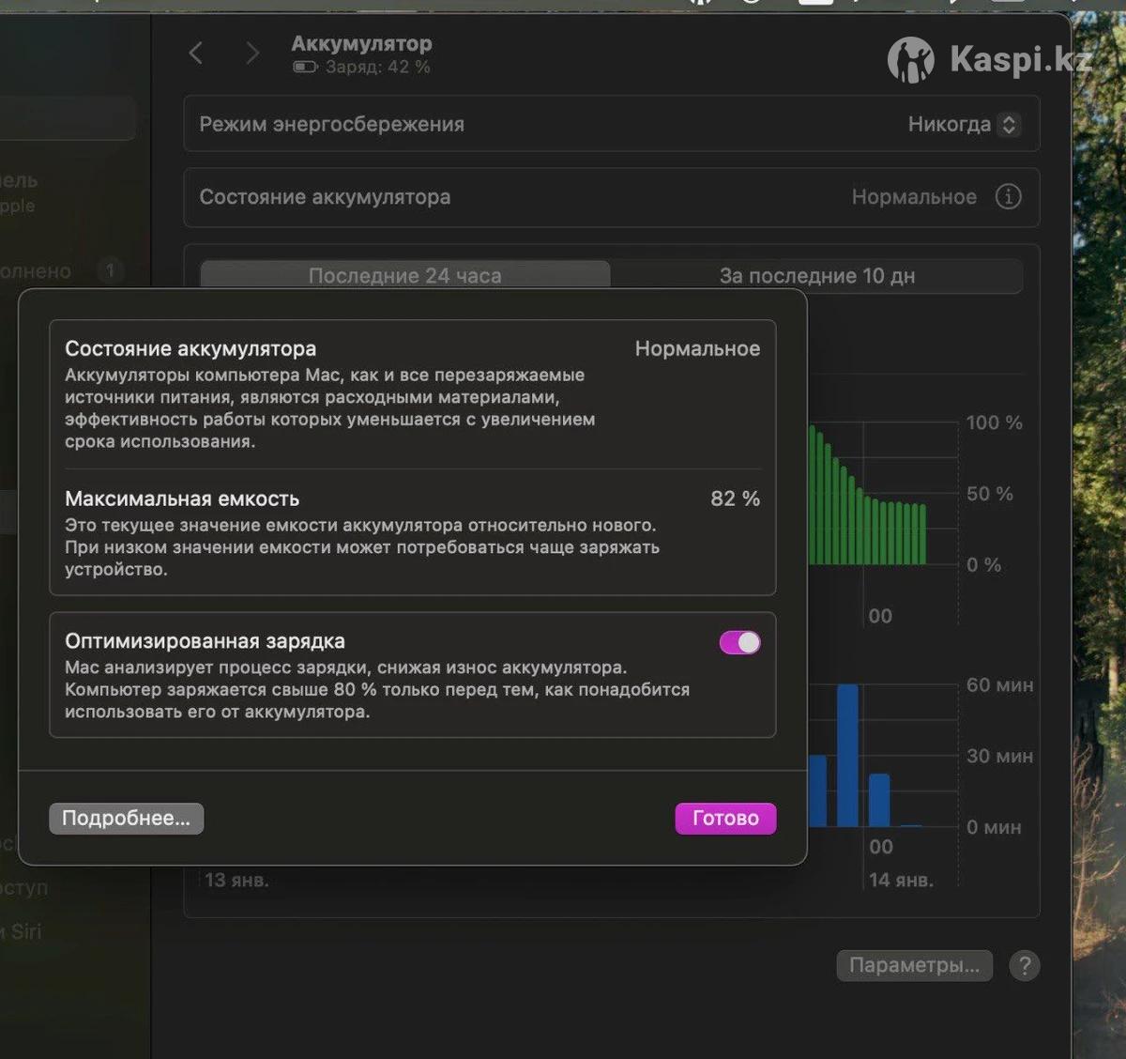Click the back navigation chevron
The height and width of the screenshot is (1059, 1126).
point(196,54)
